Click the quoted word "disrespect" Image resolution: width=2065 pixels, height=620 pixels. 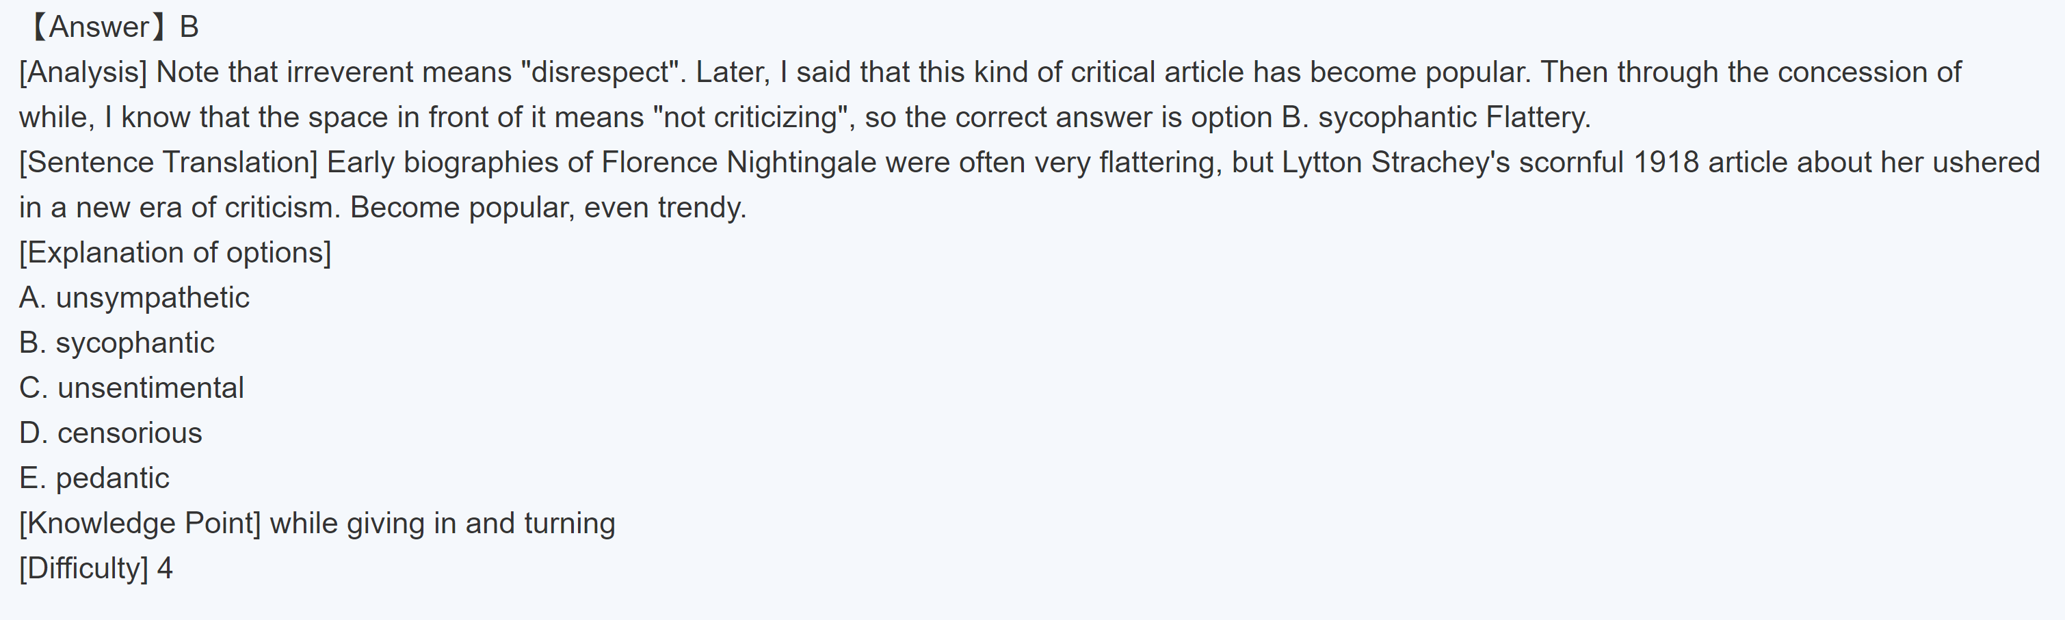pos(602,72)
